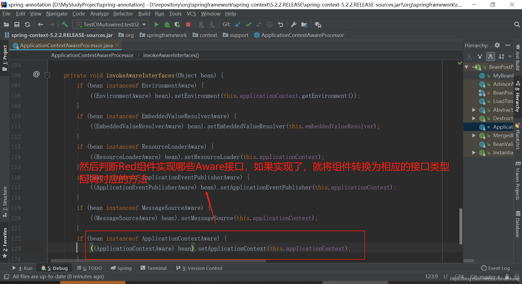Click the invokeAwareInterfaces() editor breadcrumb
This screenshot has width=522, height=284.
171,55
